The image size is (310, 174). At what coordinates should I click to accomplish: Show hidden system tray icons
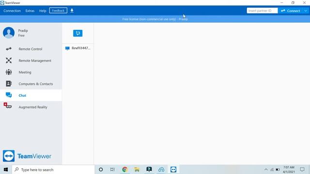point(266,170)
